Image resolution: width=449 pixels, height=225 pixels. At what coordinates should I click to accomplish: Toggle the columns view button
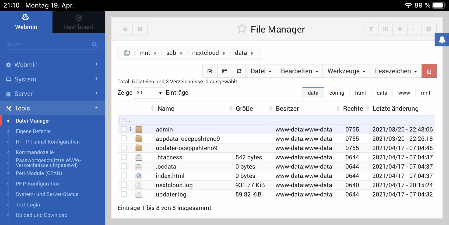pos(385,29)
